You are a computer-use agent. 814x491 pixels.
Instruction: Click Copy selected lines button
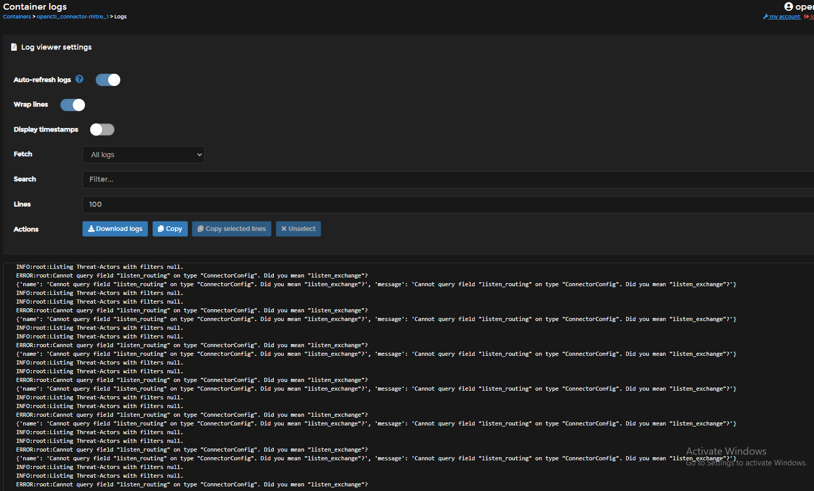pyautogui.click(x=231, y=229)
